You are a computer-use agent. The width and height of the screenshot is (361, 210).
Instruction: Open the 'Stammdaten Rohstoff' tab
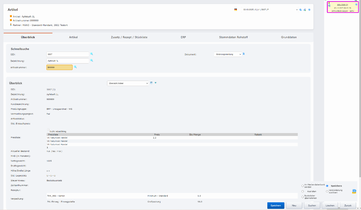[233, 37]
